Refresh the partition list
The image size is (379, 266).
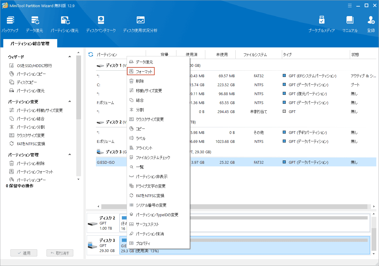pos(91,55)
